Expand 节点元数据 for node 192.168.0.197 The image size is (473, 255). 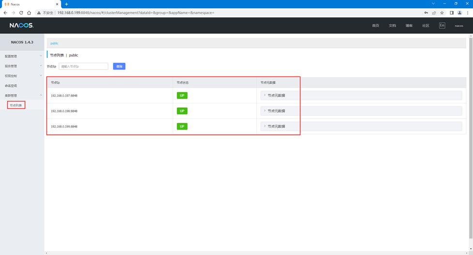[x=361, y=95]
